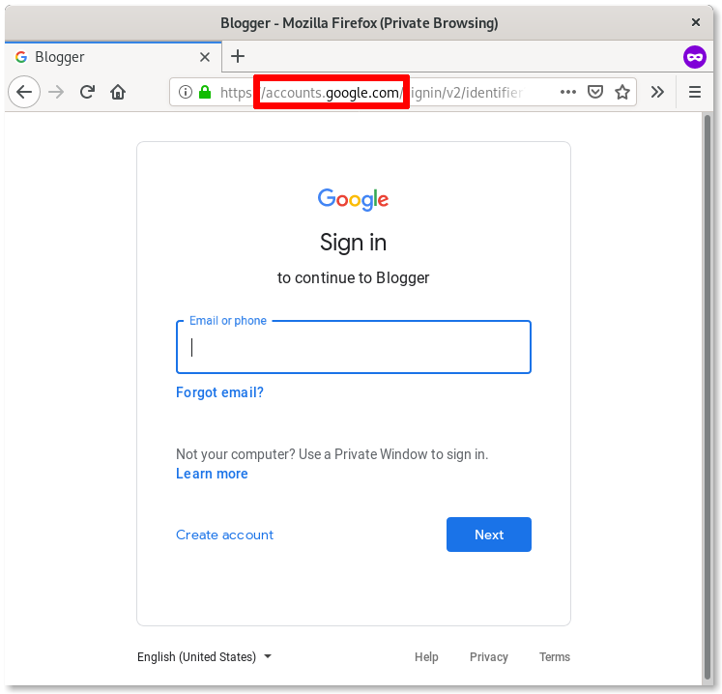722x694 pixels.
Task: Click the blue Next button
Action: coord(488,535)
